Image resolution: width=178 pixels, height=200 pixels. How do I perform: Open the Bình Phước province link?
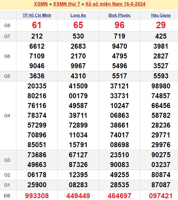(120, 15)
